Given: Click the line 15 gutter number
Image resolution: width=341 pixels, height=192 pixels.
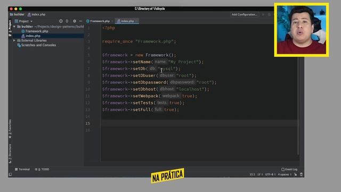Looking at the screenshot, I should click(87, 123).
